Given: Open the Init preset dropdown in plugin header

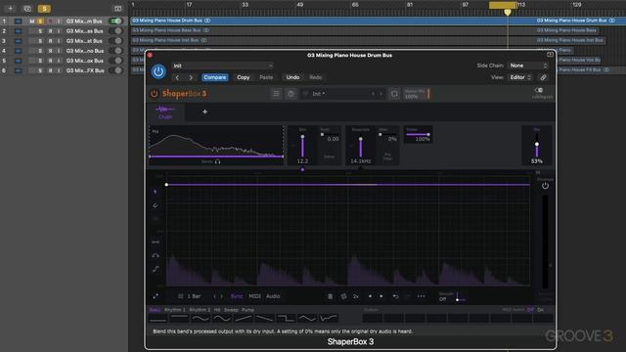Looking at the screenshot, I should 223,66.
